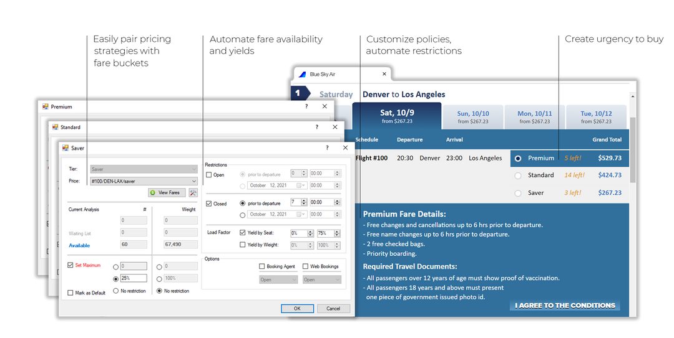Image resolution: width=674 pixels, height=338 pixels.
Task: Open Closed restriction date picker calendar
Action: coord(300,215)
